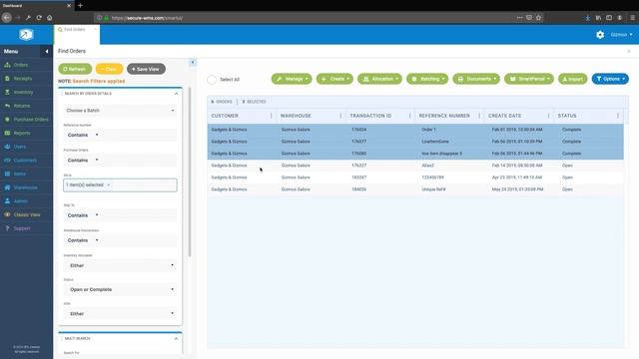
Task: Open the Manage dropdown button
Action: pyautogui.click(x=292, y=79)
